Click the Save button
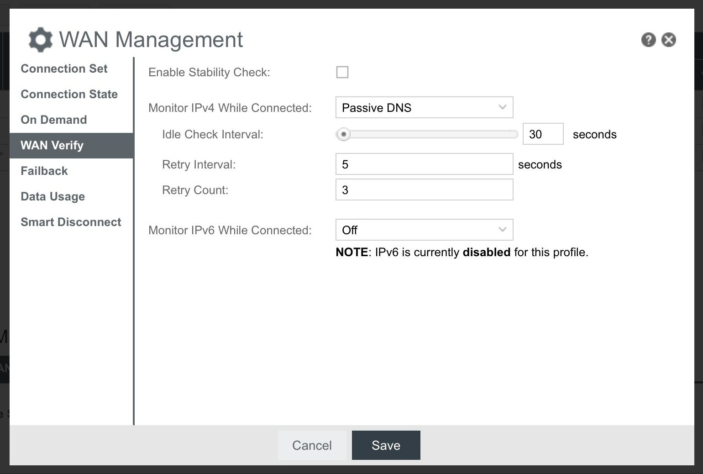 click(x=386, y=445)
